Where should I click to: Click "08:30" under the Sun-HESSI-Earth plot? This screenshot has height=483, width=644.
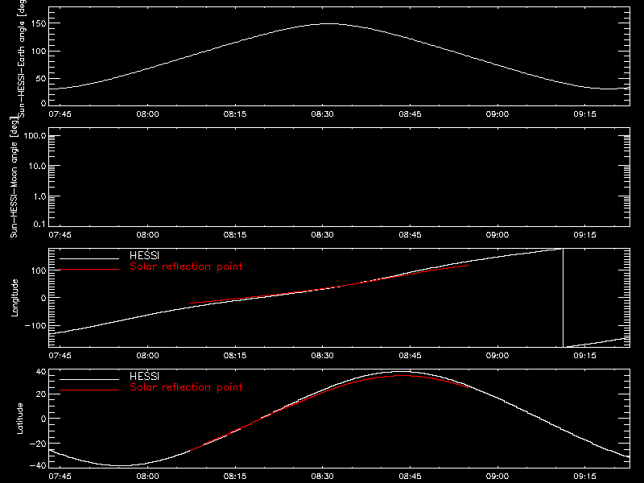[x=323, y=114]
